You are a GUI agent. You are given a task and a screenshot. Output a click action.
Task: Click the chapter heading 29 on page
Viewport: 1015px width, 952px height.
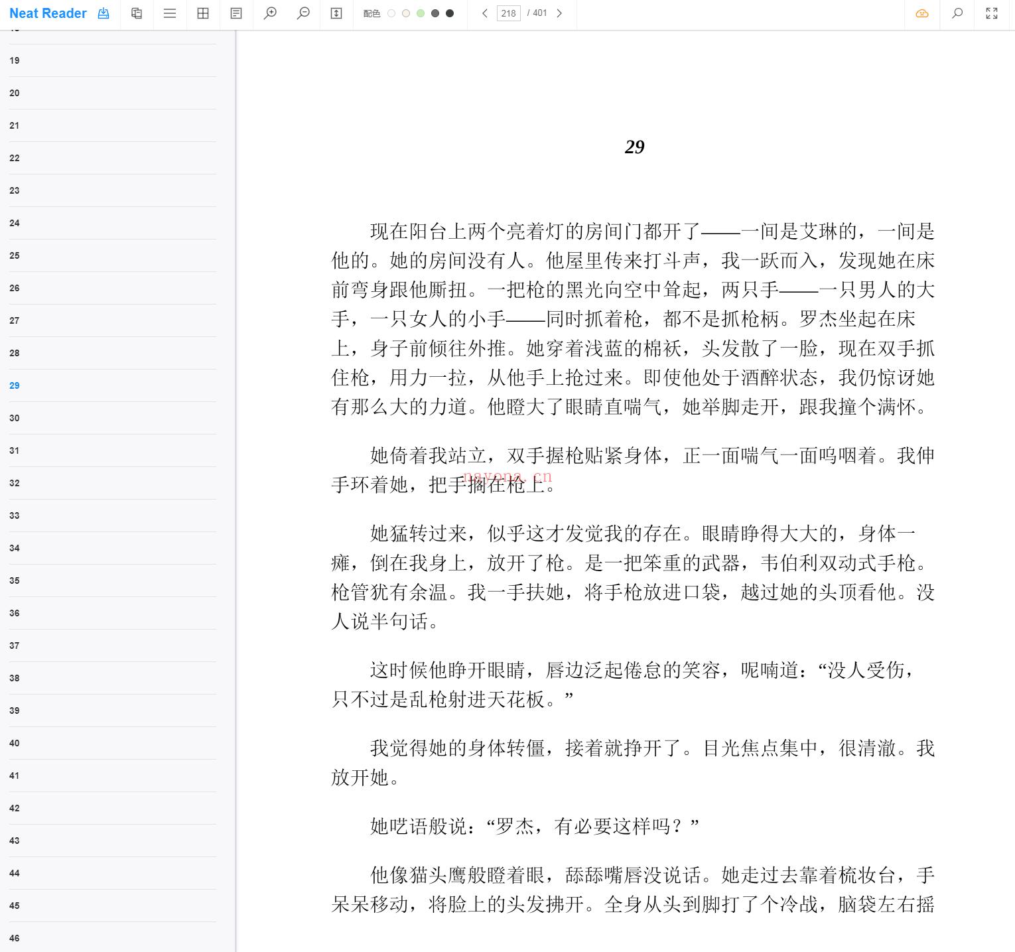click(634, 147)
